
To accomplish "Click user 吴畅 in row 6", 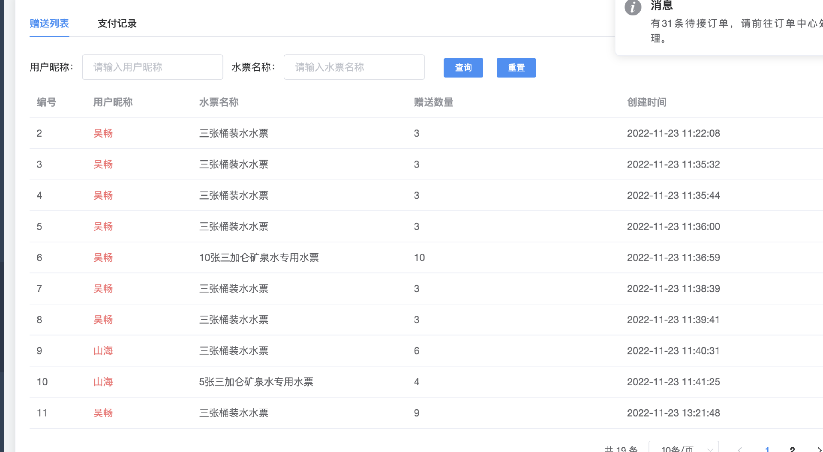I will coord(103,257).
